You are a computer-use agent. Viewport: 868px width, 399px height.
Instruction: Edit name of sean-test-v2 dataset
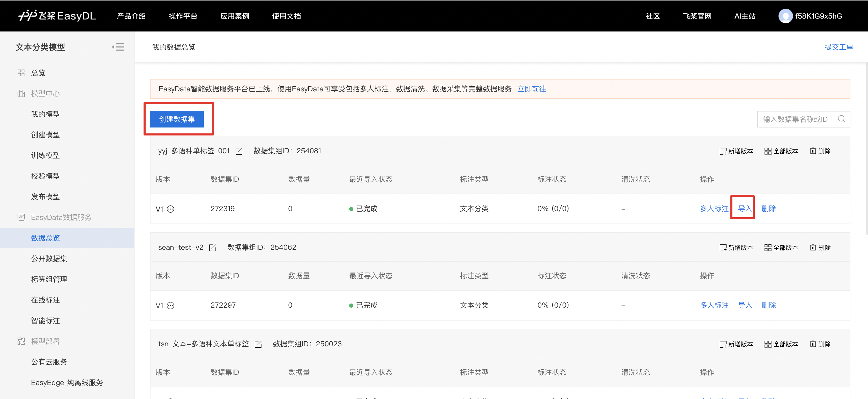tap(213, 248)
